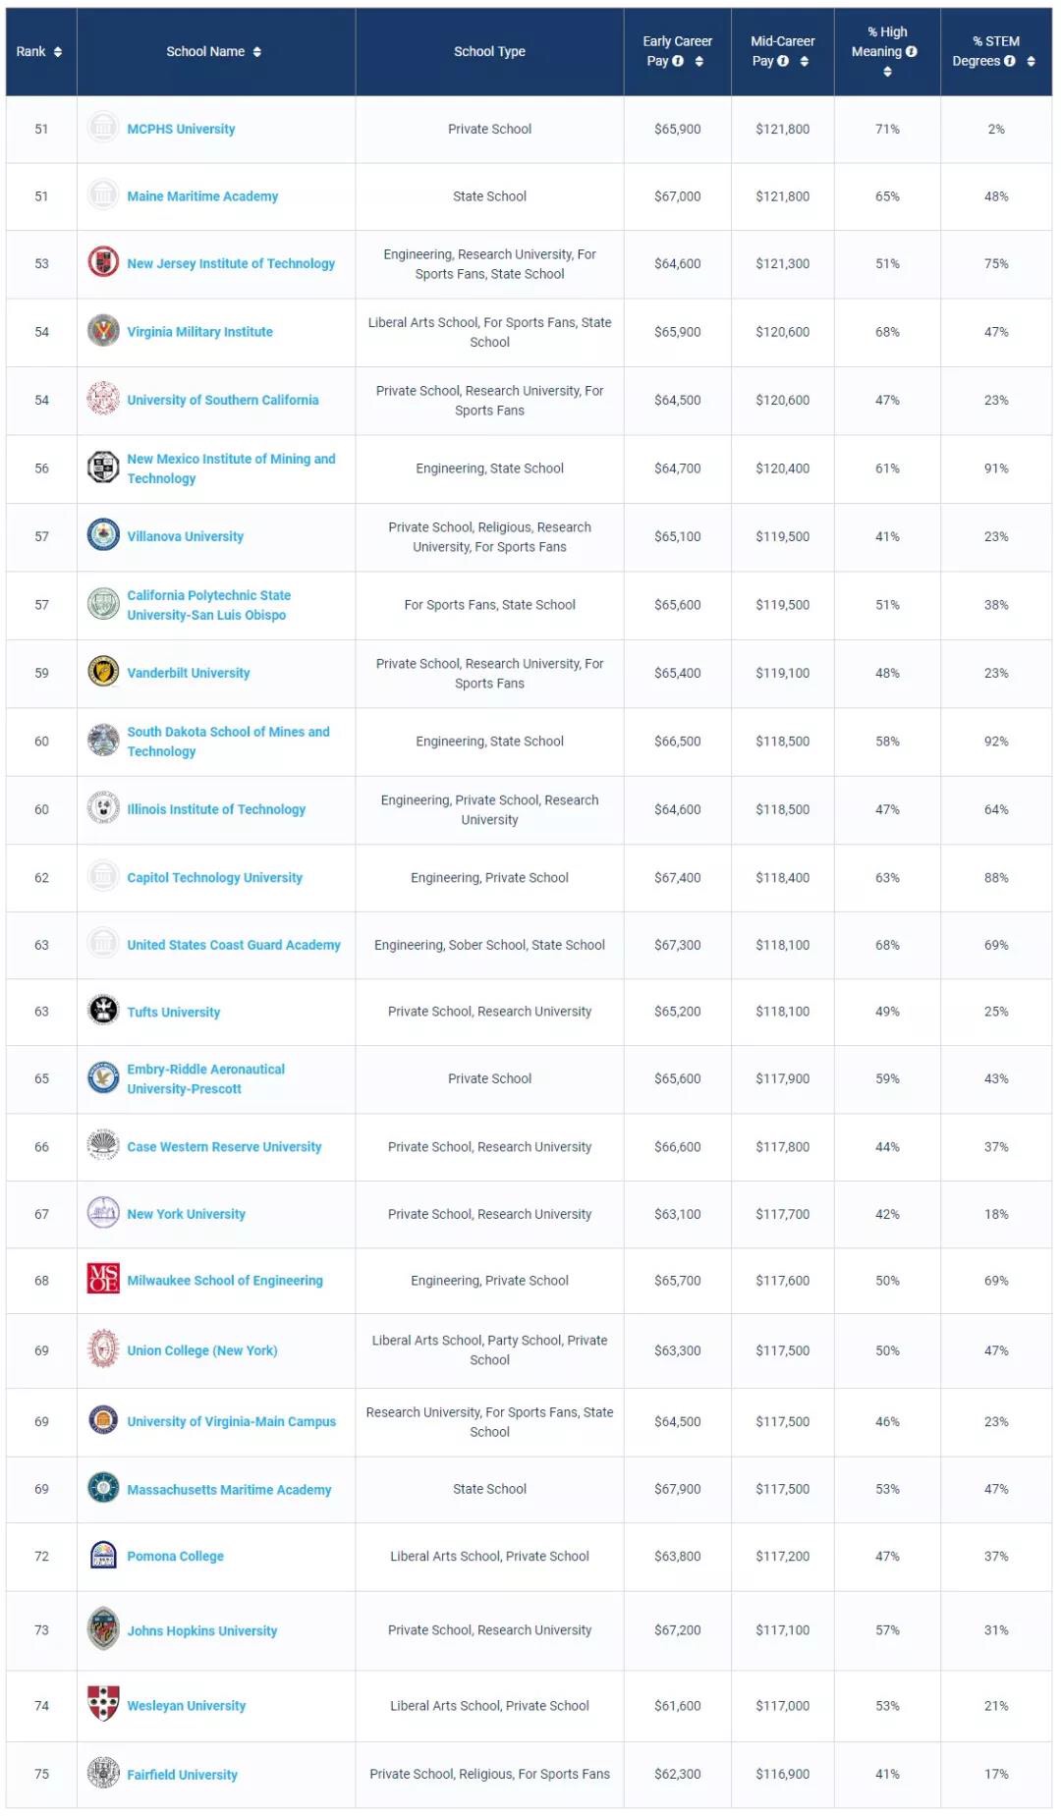Select the Johns Hopkins University crest

click(x=103, y=1628)
